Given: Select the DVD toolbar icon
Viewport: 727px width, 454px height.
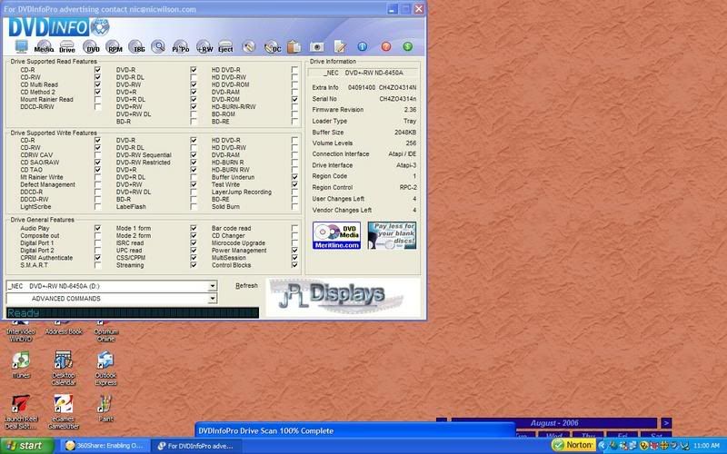Looking at the screenshot, I should 93,46.
